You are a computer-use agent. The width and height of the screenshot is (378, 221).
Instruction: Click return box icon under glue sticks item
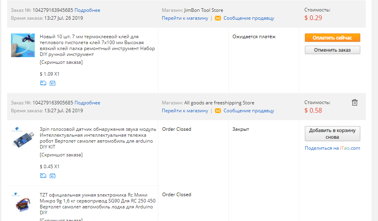[x=53, y=83]
